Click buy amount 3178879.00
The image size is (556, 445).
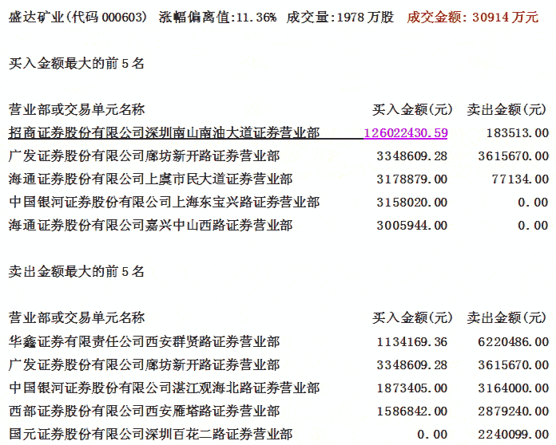[412, 179]
